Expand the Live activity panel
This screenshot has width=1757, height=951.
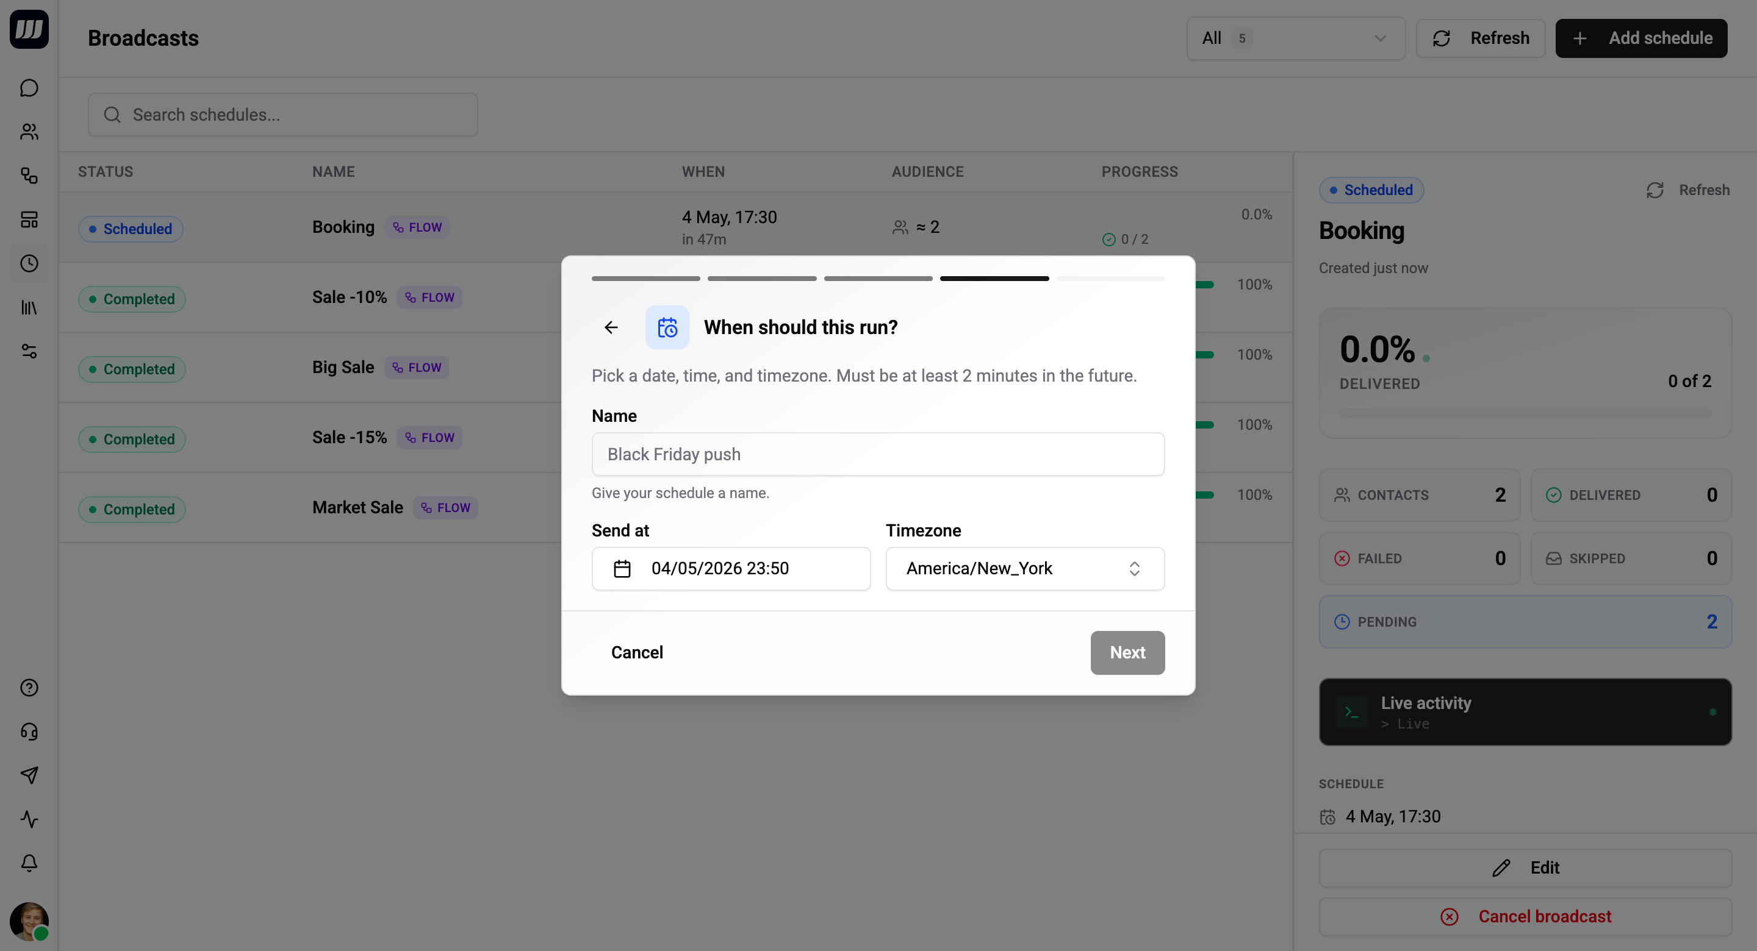coord(1525,711)
